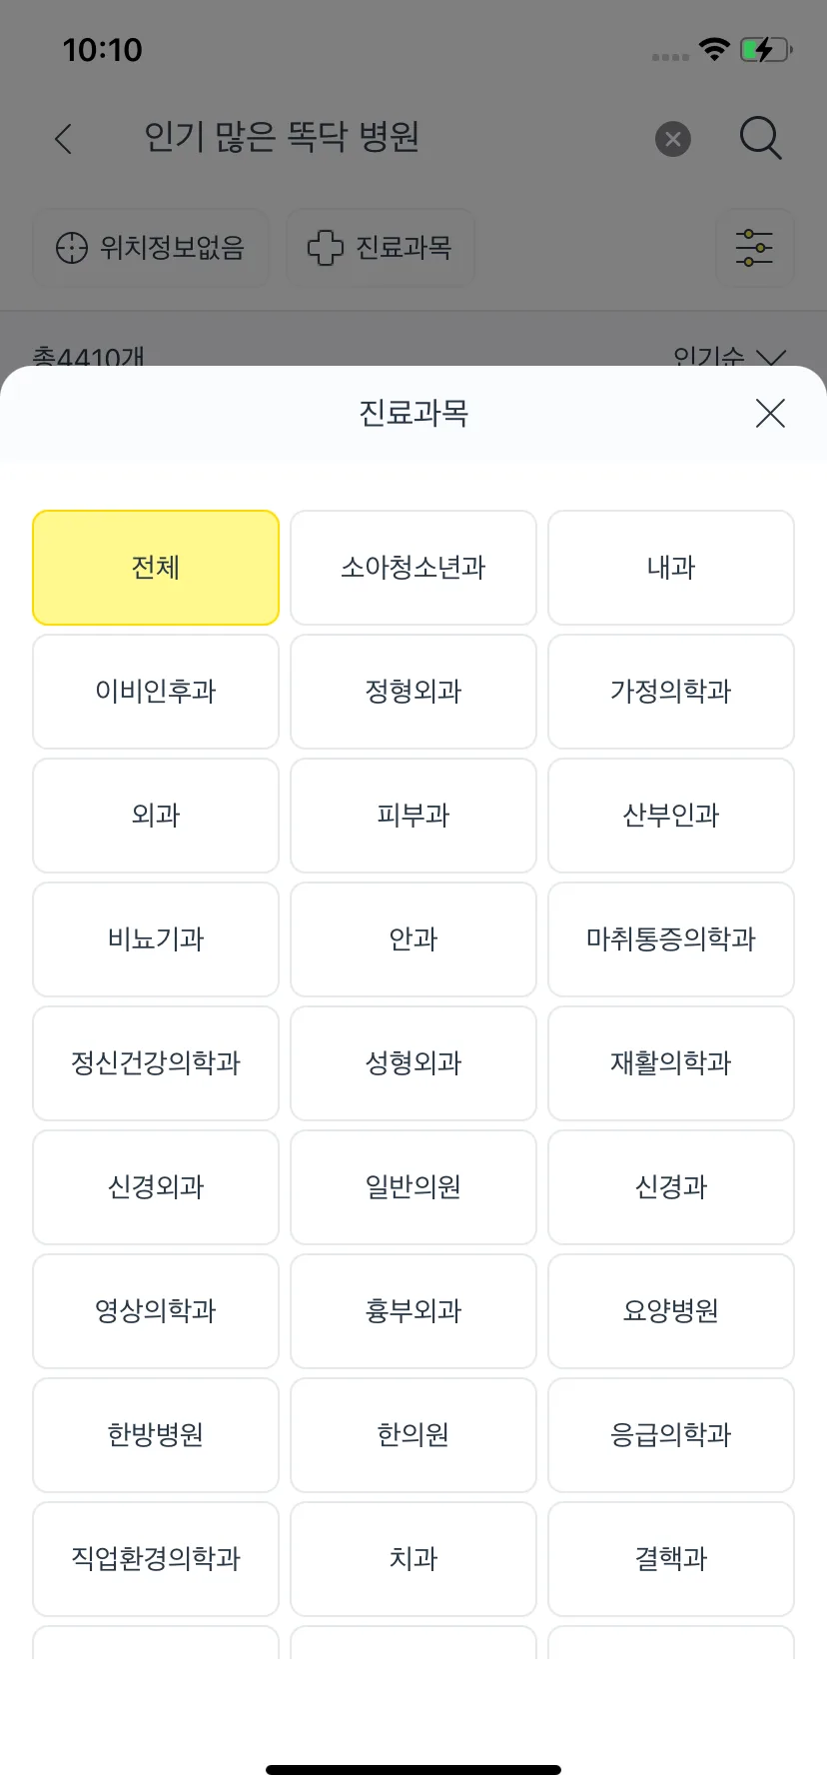Screen dimensions: 827x1791
Task: Select 정신건강의학과 option
Action: 156,1063
